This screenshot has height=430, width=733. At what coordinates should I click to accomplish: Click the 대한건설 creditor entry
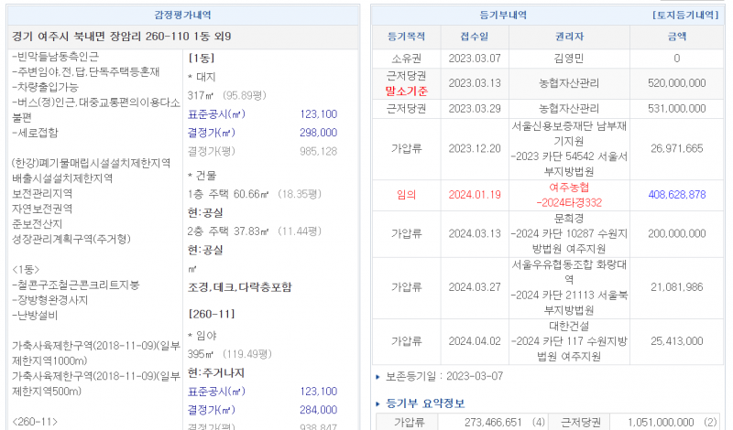click(569, 326)
